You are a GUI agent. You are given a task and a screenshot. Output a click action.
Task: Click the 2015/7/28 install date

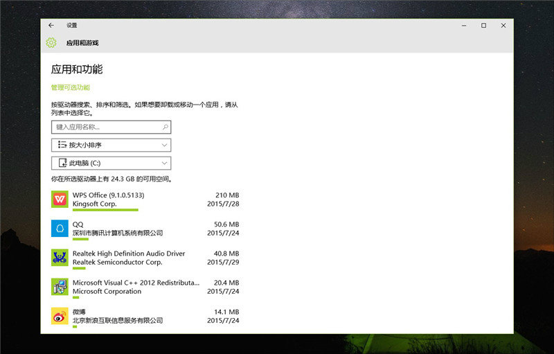223,204
